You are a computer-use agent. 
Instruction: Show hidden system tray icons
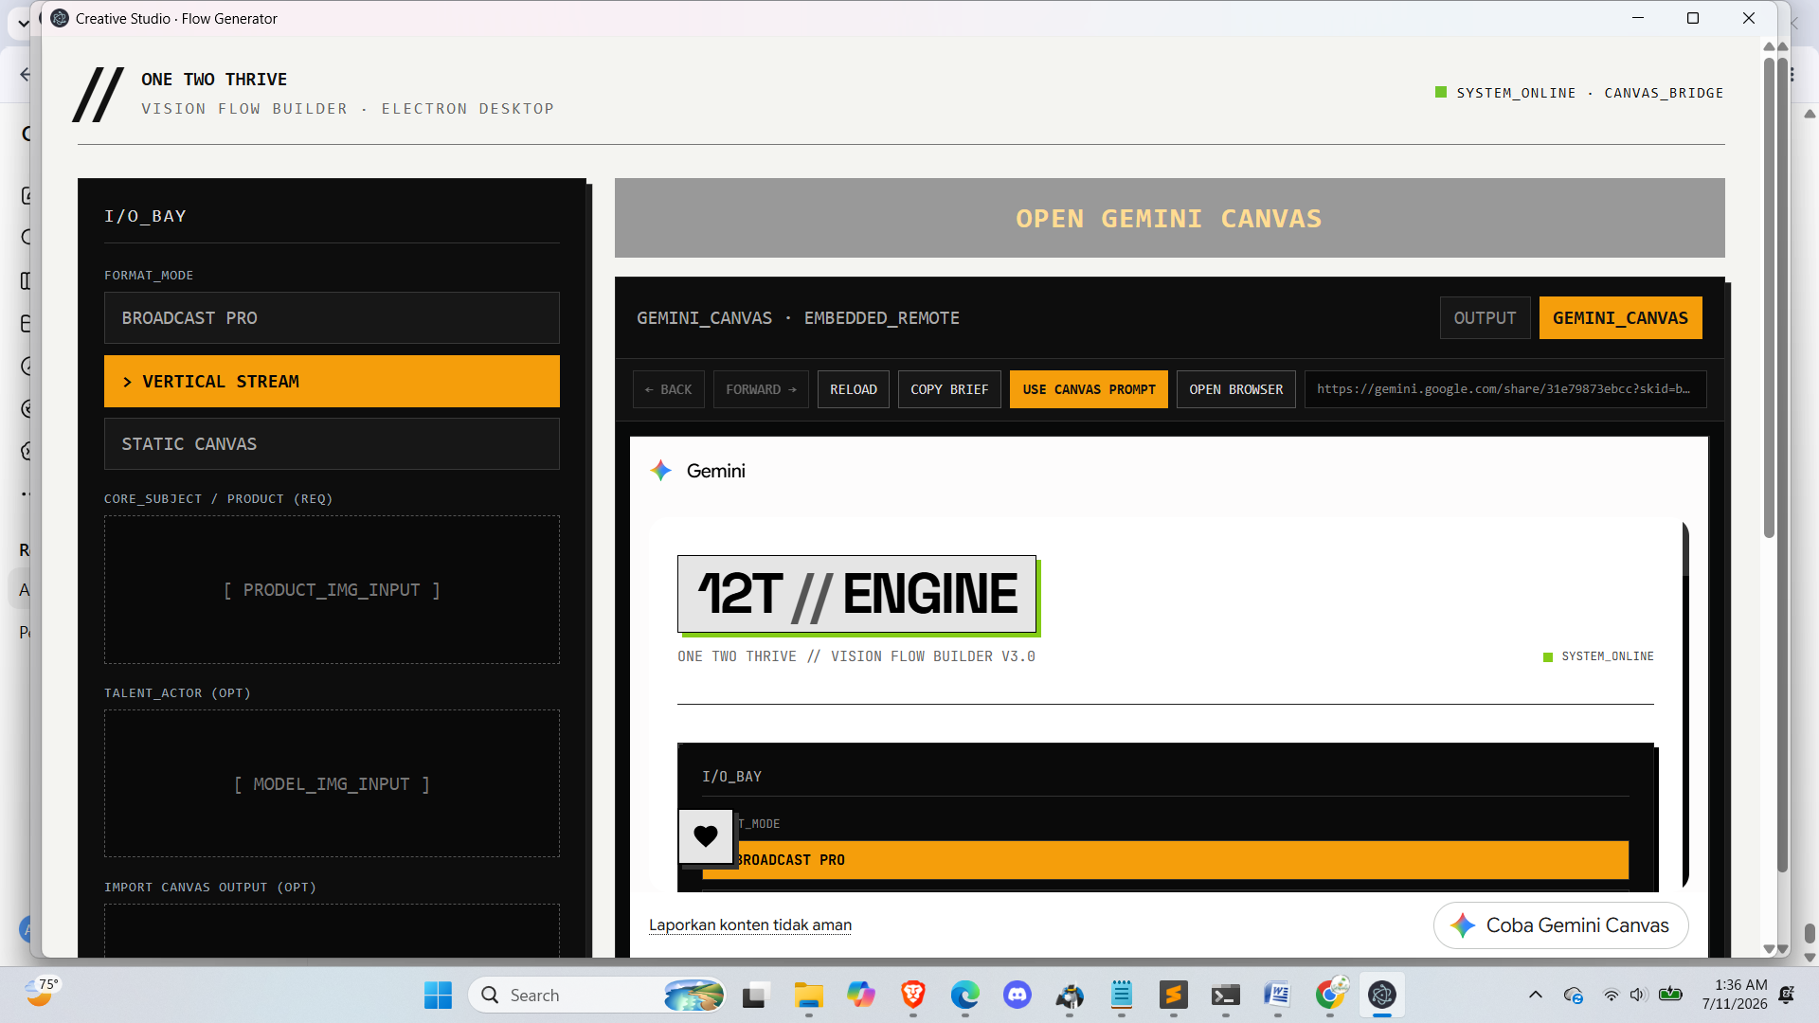(1535, 995)
